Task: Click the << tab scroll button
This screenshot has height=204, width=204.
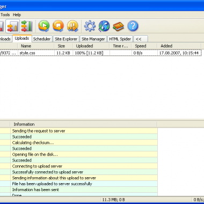Action: (x=141, y=39)
